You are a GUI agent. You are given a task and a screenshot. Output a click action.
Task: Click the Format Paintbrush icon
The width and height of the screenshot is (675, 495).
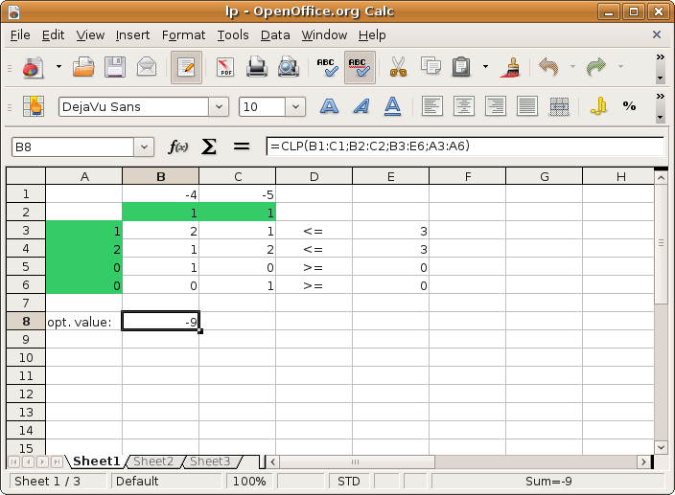click(x=510, y=67)
